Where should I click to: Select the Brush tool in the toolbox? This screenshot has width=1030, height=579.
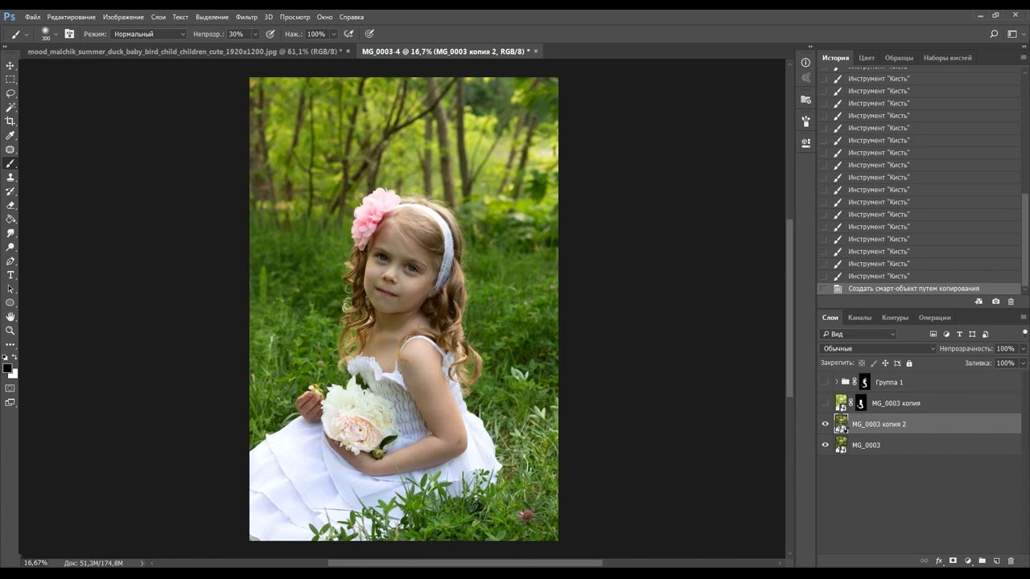click(10, 164)
